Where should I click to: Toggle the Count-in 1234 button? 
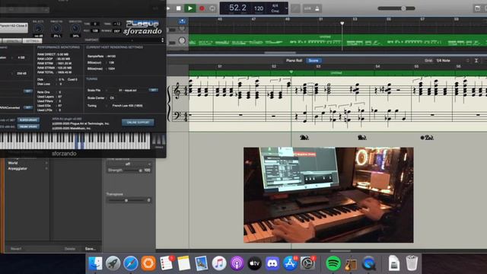click(x=307, y=8)
